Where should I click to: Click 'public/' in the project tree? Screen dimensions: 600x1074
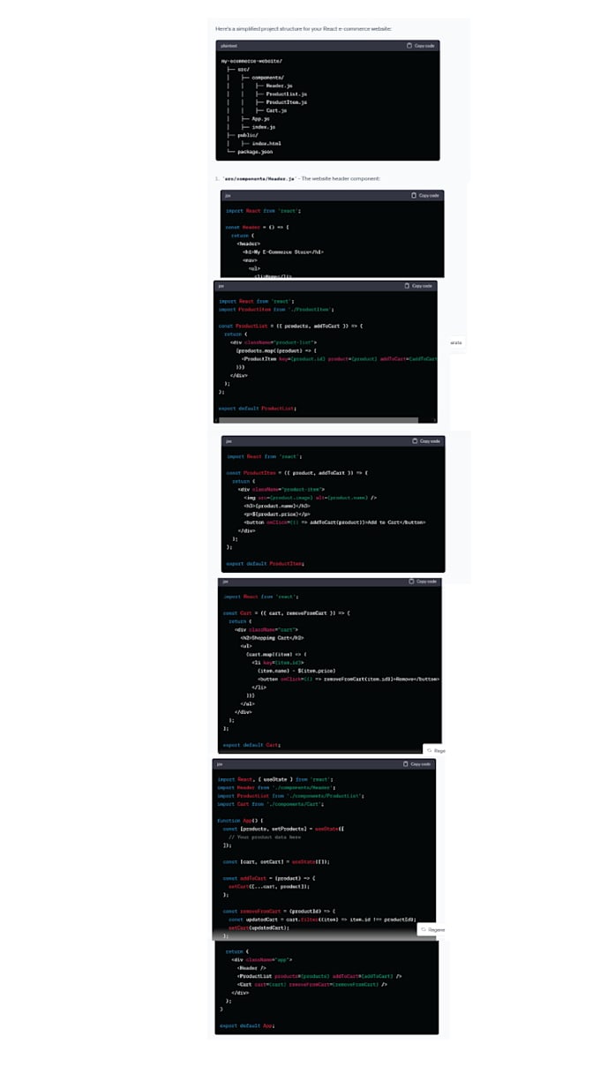pos(246,135)
